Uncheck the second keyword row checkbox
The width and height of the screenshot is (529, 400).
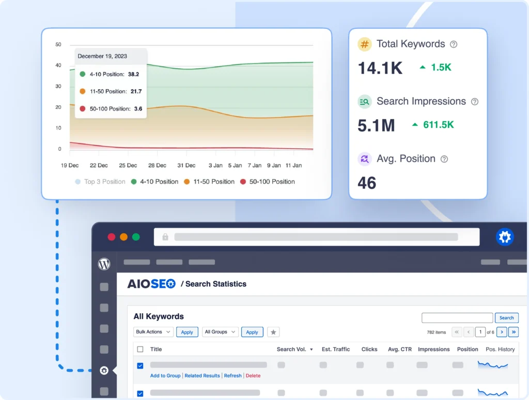tap(139, 393)
